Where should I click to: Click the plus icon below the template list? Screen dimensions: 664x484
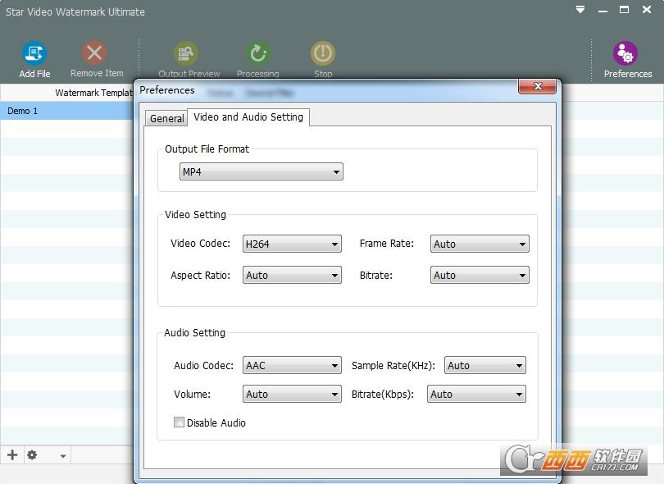pos(12,454)
